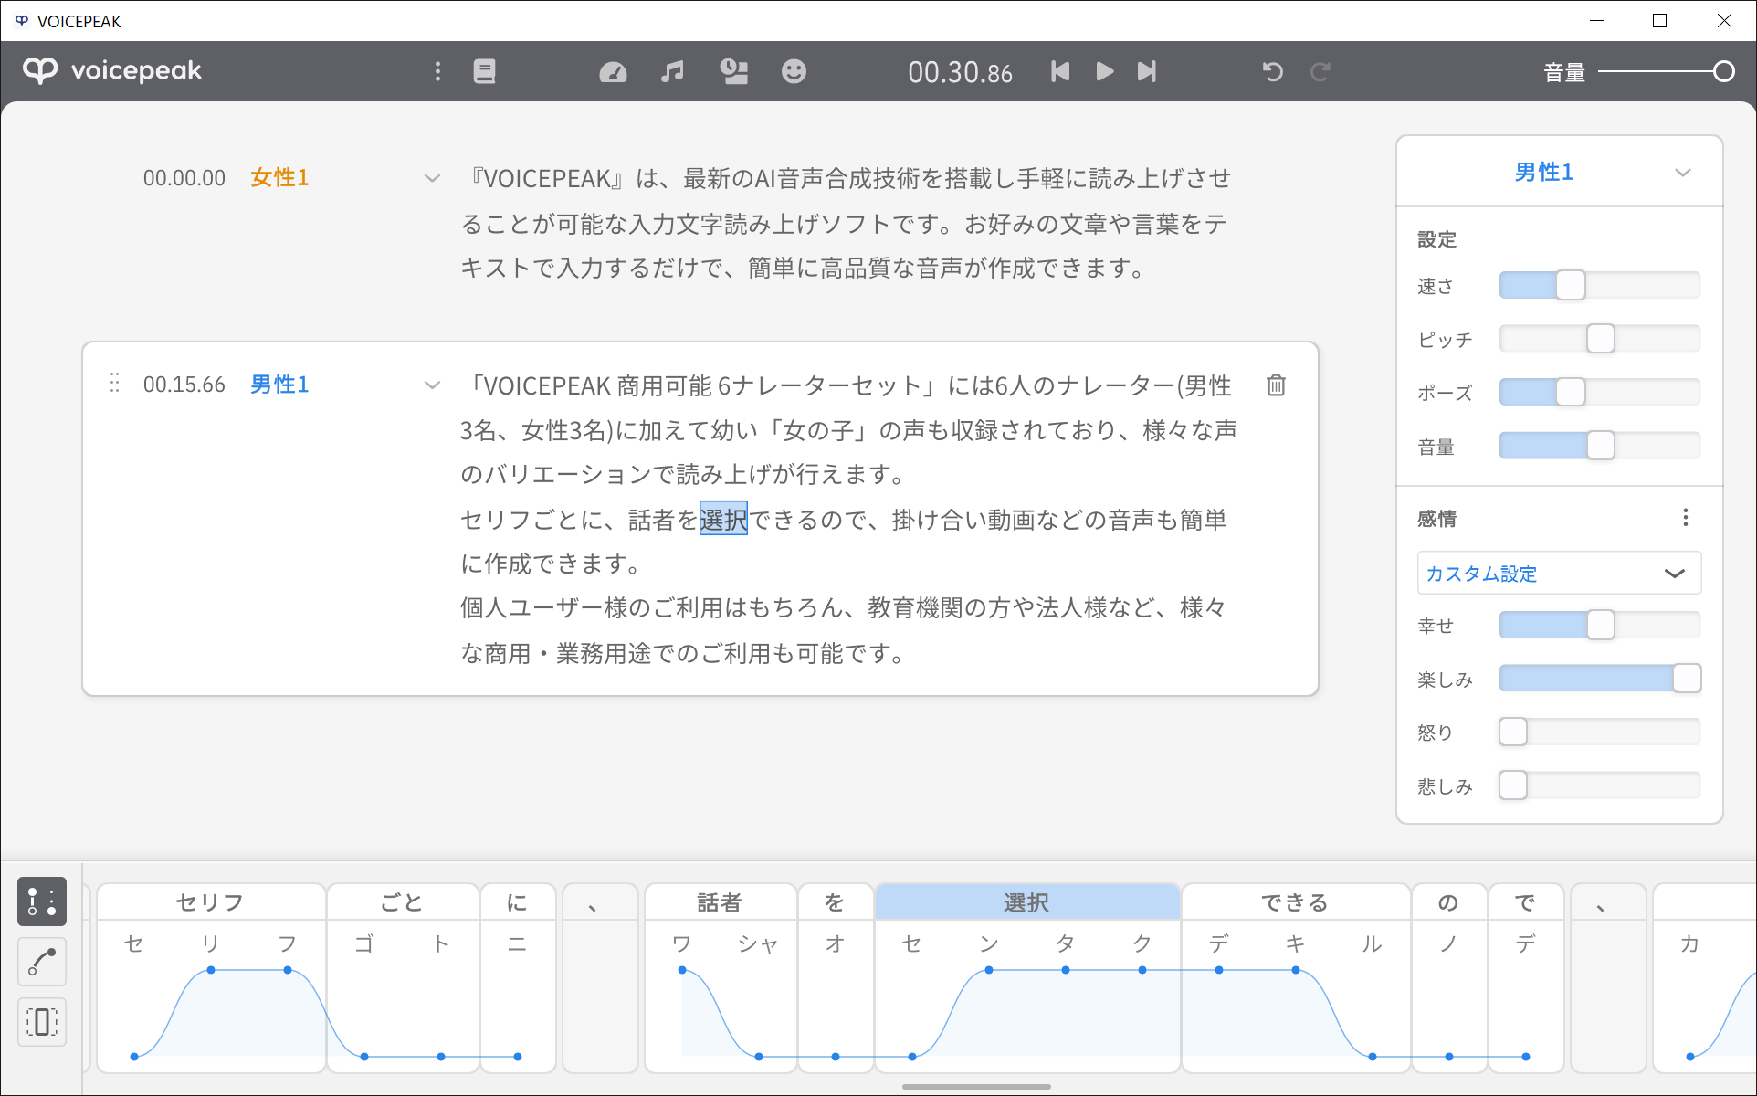This screenshot has width=1757, height=1096.
Task: Open pause settings via the clock icon
Action: point(734,71)
